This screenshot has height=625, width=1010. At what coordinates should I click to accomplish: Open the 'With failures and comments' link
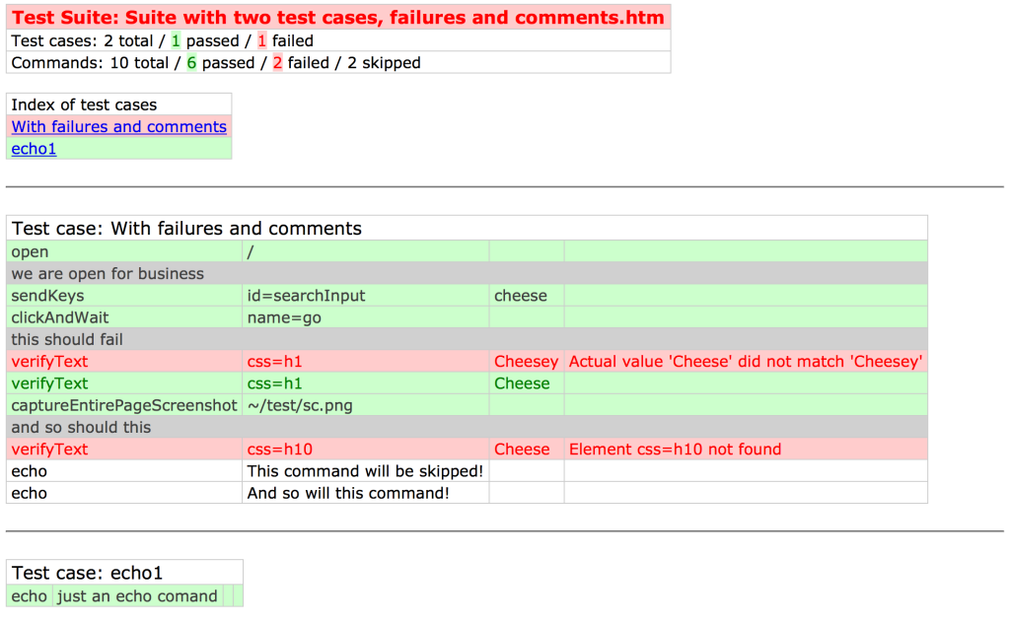pos(119,127)
